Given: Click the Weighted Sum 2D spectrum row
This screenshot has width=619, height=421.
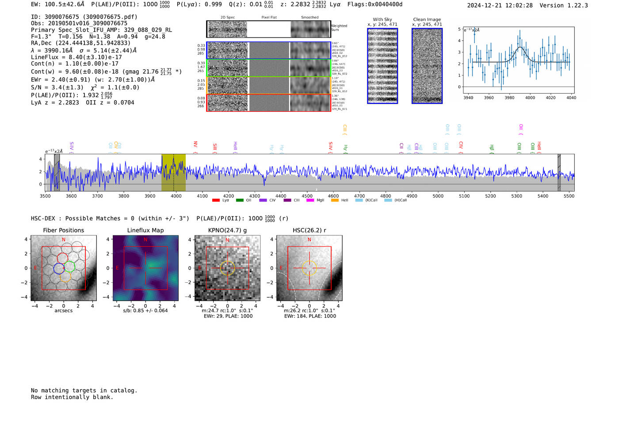Looking at the screenshot, I should coord(268,29).
